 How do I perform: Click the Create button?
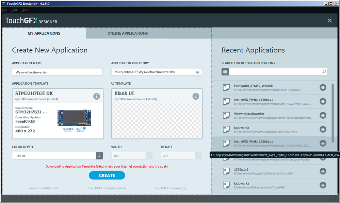pos(107,175)
